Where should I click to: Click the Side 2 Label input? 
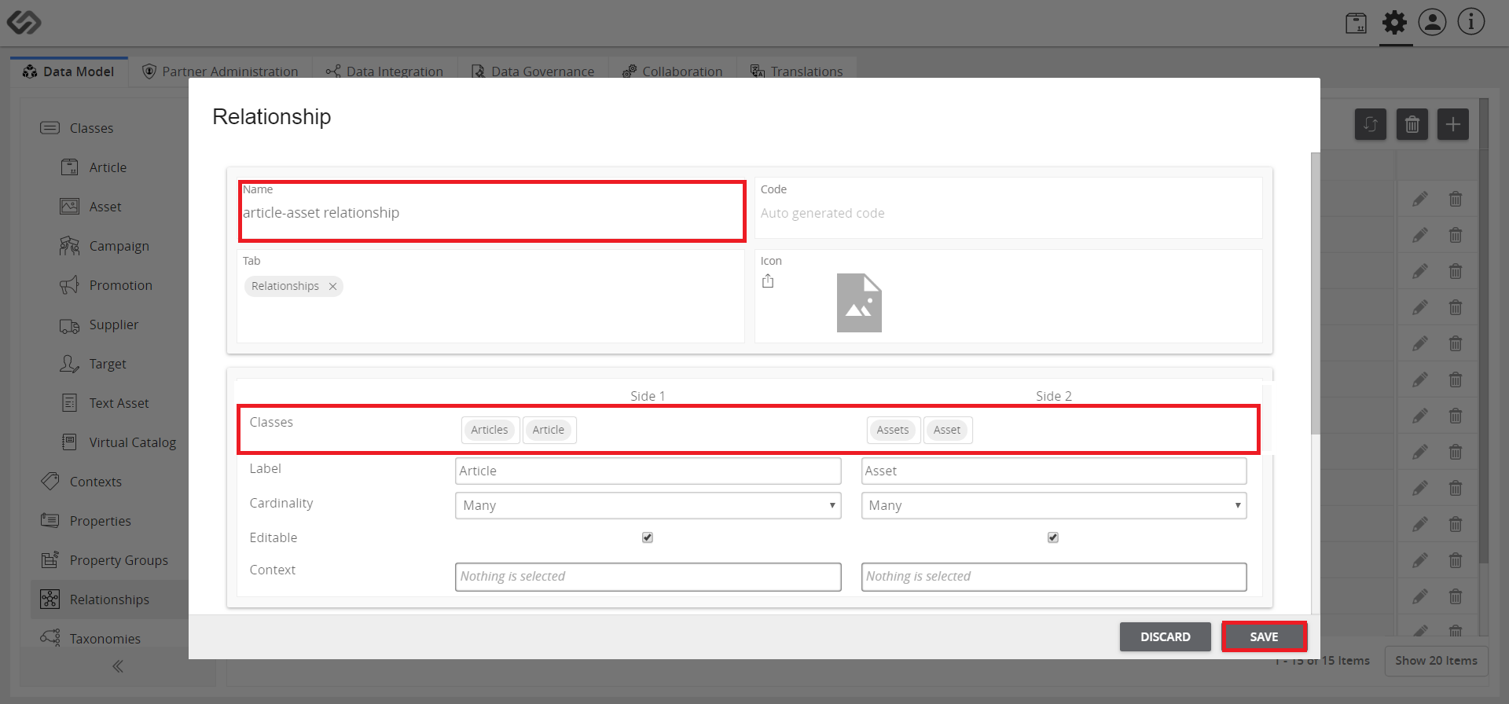[1054, 471]
